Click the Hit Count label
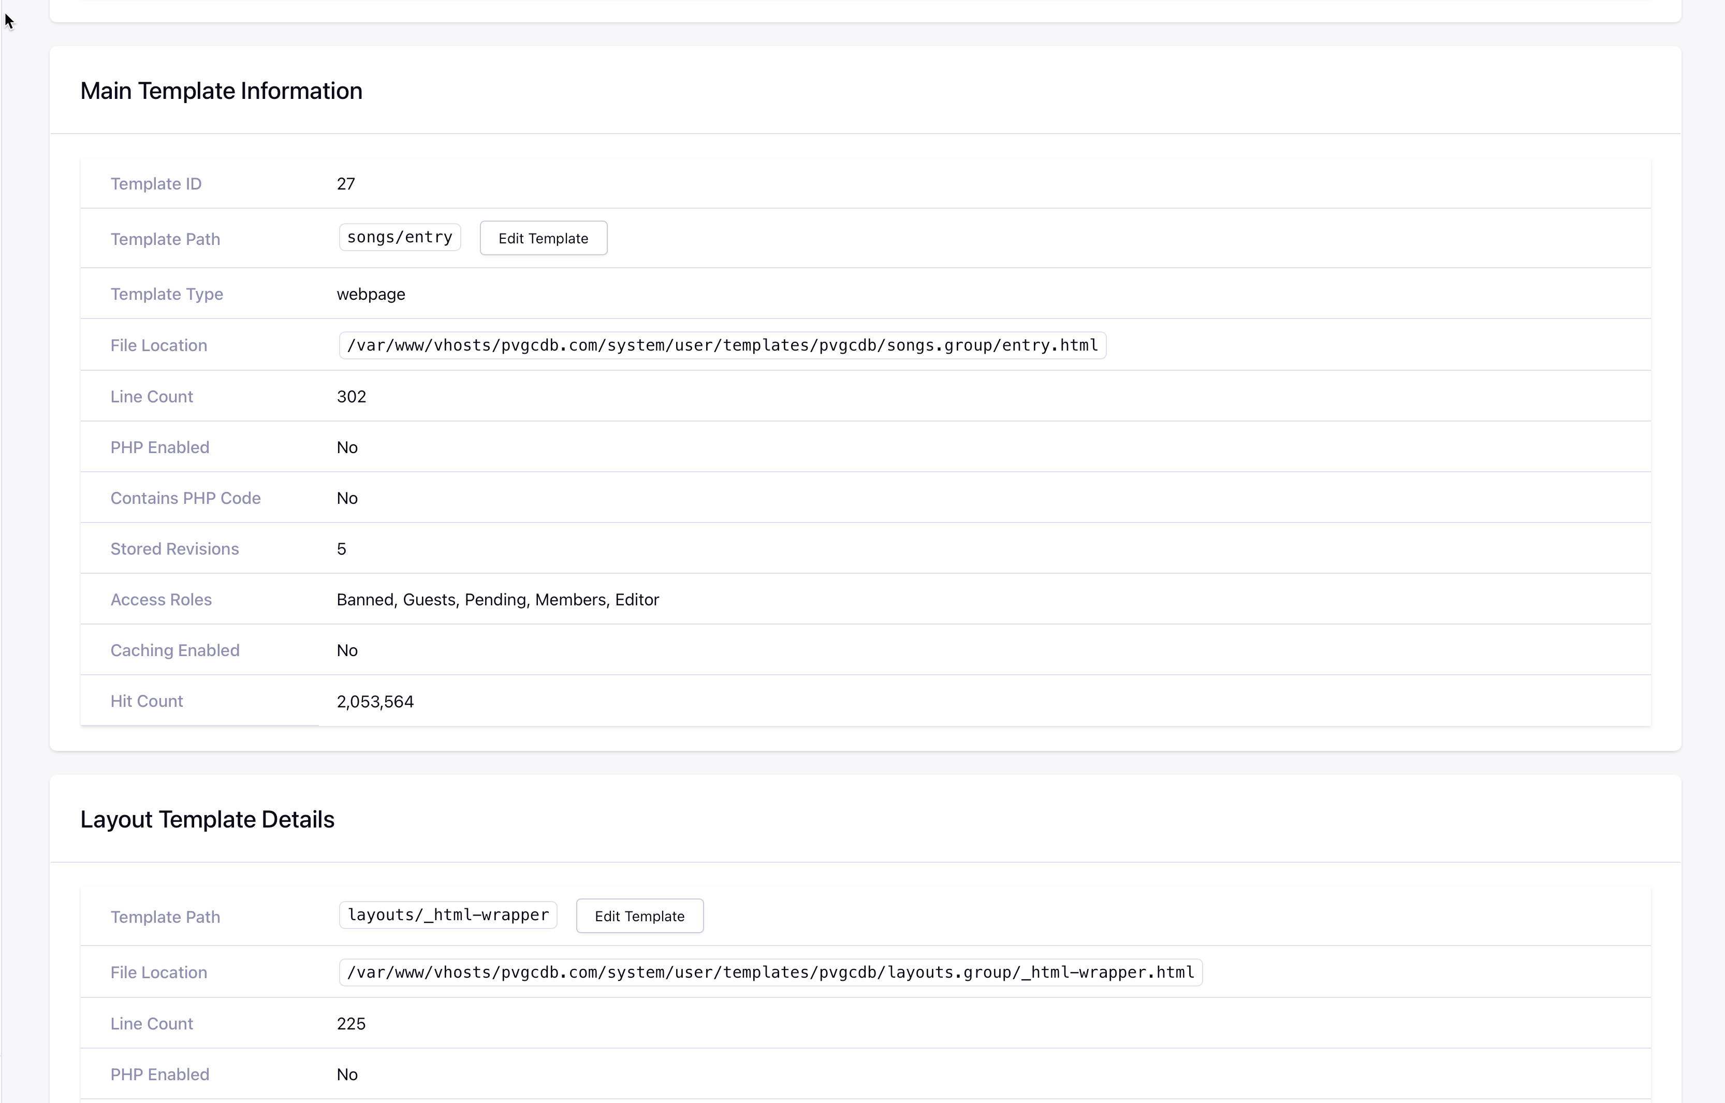This screenshot has width=1725, height=1103. pyautogui.click(x=146, y=701)
